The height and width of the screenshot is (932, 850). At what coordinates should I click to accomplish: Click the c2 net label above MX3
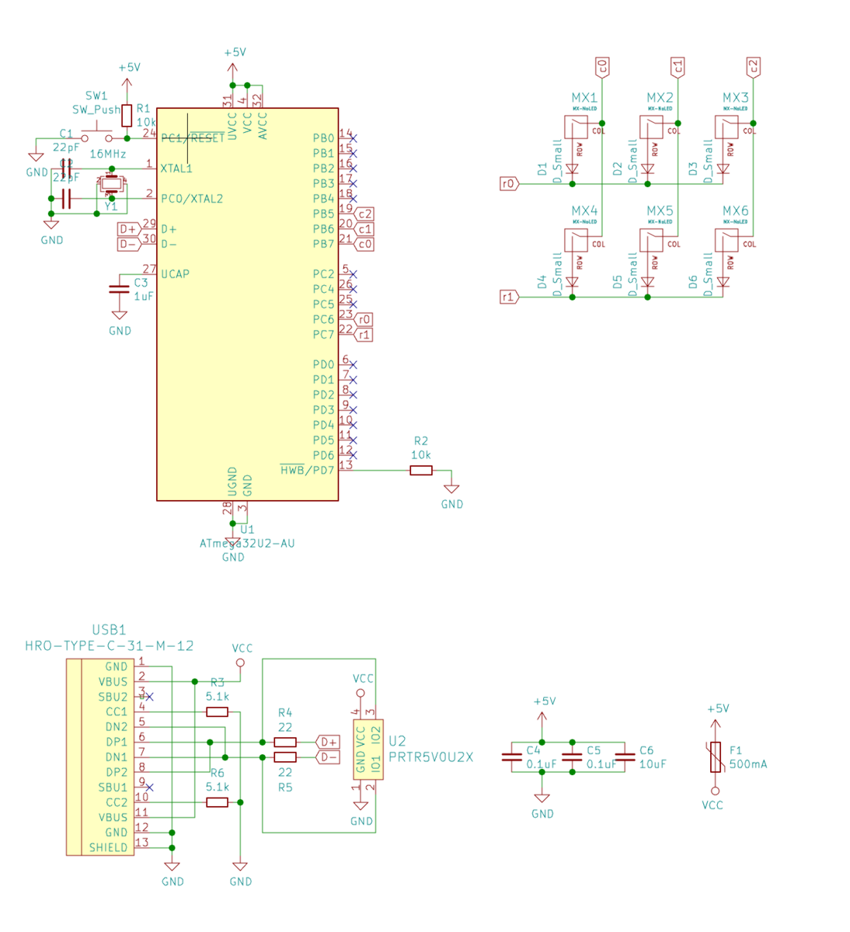click(x=752, y=67)
